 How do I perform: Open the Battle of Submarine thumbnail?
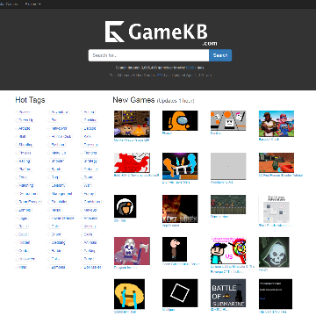click(228, 293)
